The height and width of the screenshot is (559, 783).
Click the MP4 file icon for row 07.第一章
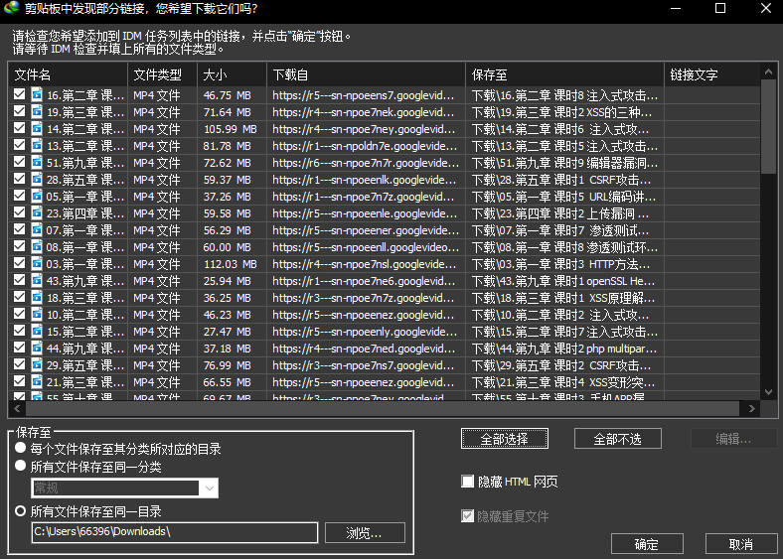37,230
